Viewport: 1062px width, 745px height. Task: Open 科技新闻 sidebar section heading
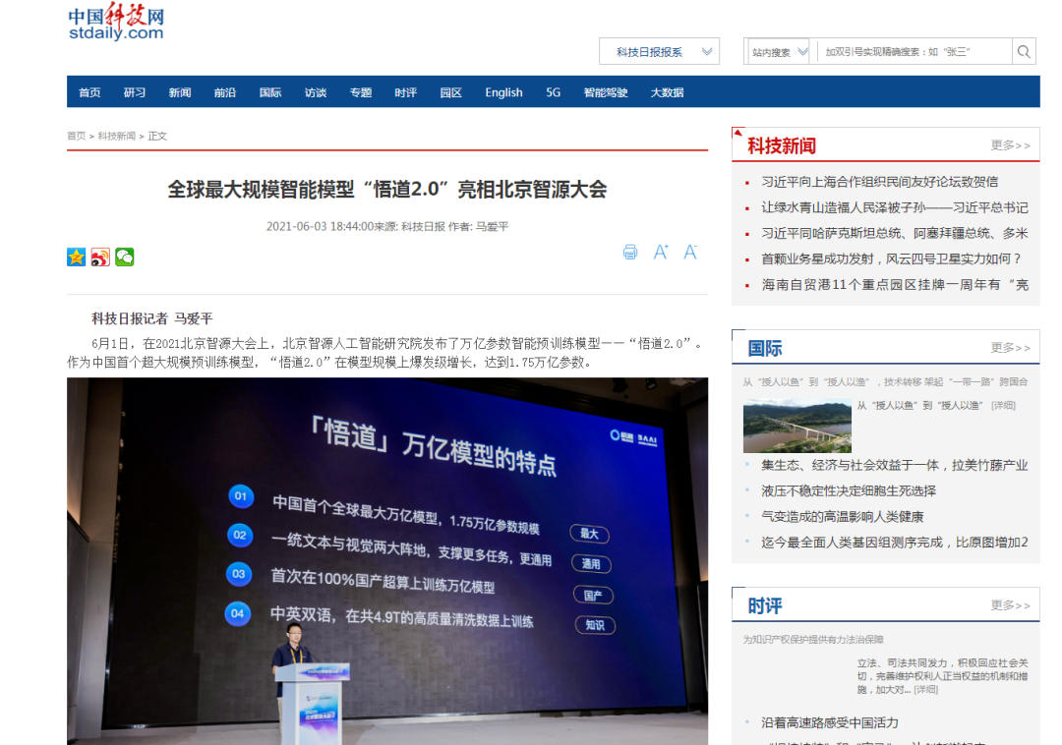coord(782,145)
